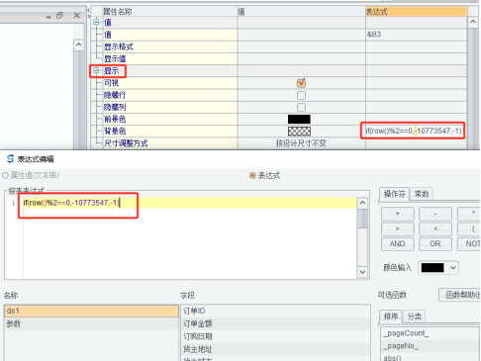Click the &B3 expression cell
Image resolution: width=481 pixels, height=361 pixels.
click(x=416, y=35)
